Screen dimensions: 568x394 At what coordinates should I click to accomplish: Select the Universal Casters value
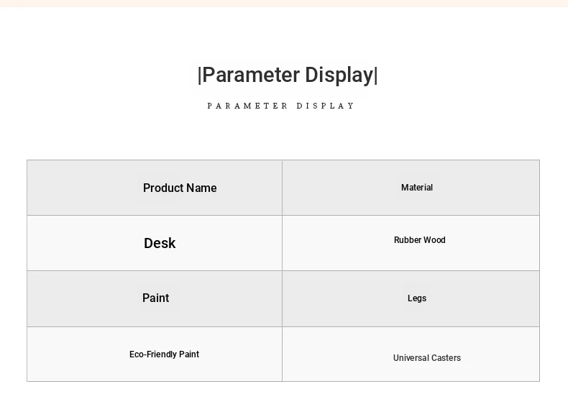pos(427,358)
